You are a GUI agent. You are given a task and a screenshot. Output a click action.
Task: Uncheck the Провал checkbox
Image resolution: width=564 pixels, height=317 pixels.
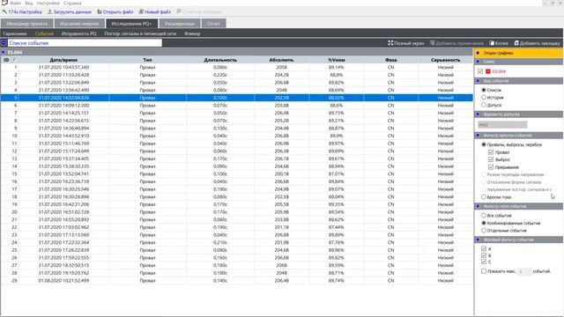click(491, 152)
